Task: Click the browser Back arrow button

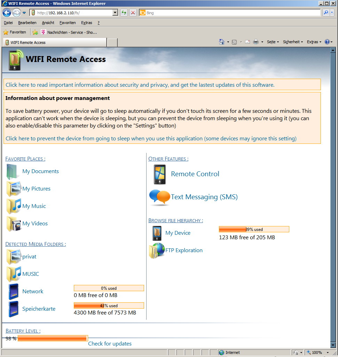Action: click(7, 13)
